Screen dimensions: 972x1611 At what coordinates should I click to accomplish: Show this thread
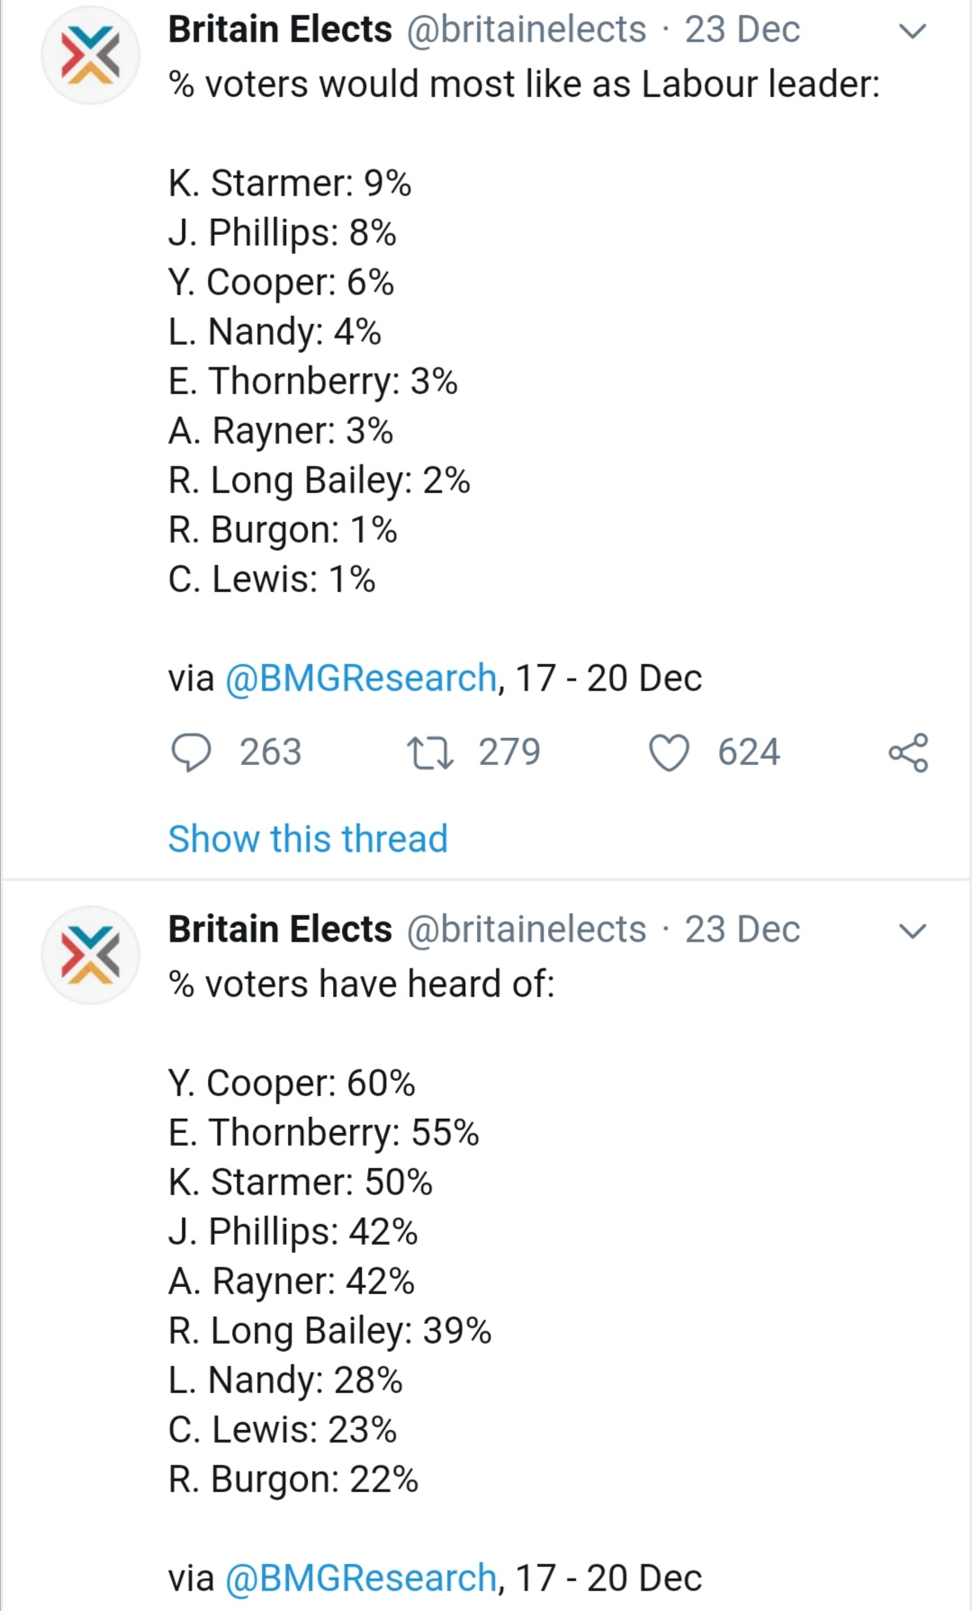click(308, 839)
